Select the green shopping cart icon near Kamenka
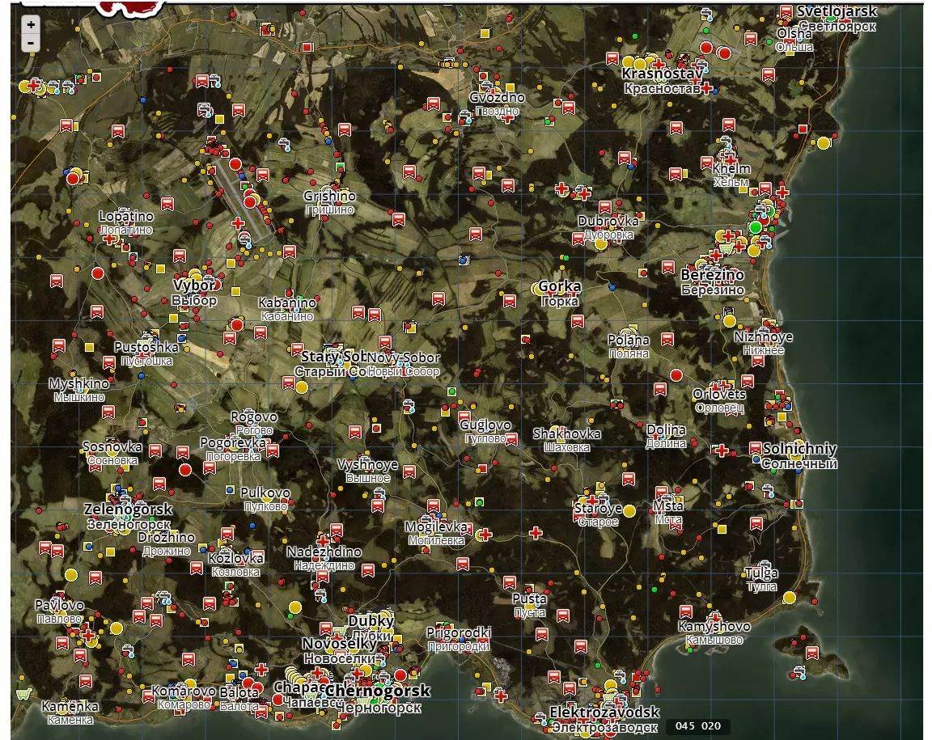Viewport: 932px width, 740px height. (23, 694)
